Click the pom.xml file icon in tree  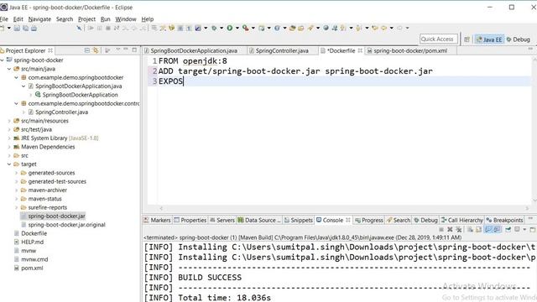(17, 268)
